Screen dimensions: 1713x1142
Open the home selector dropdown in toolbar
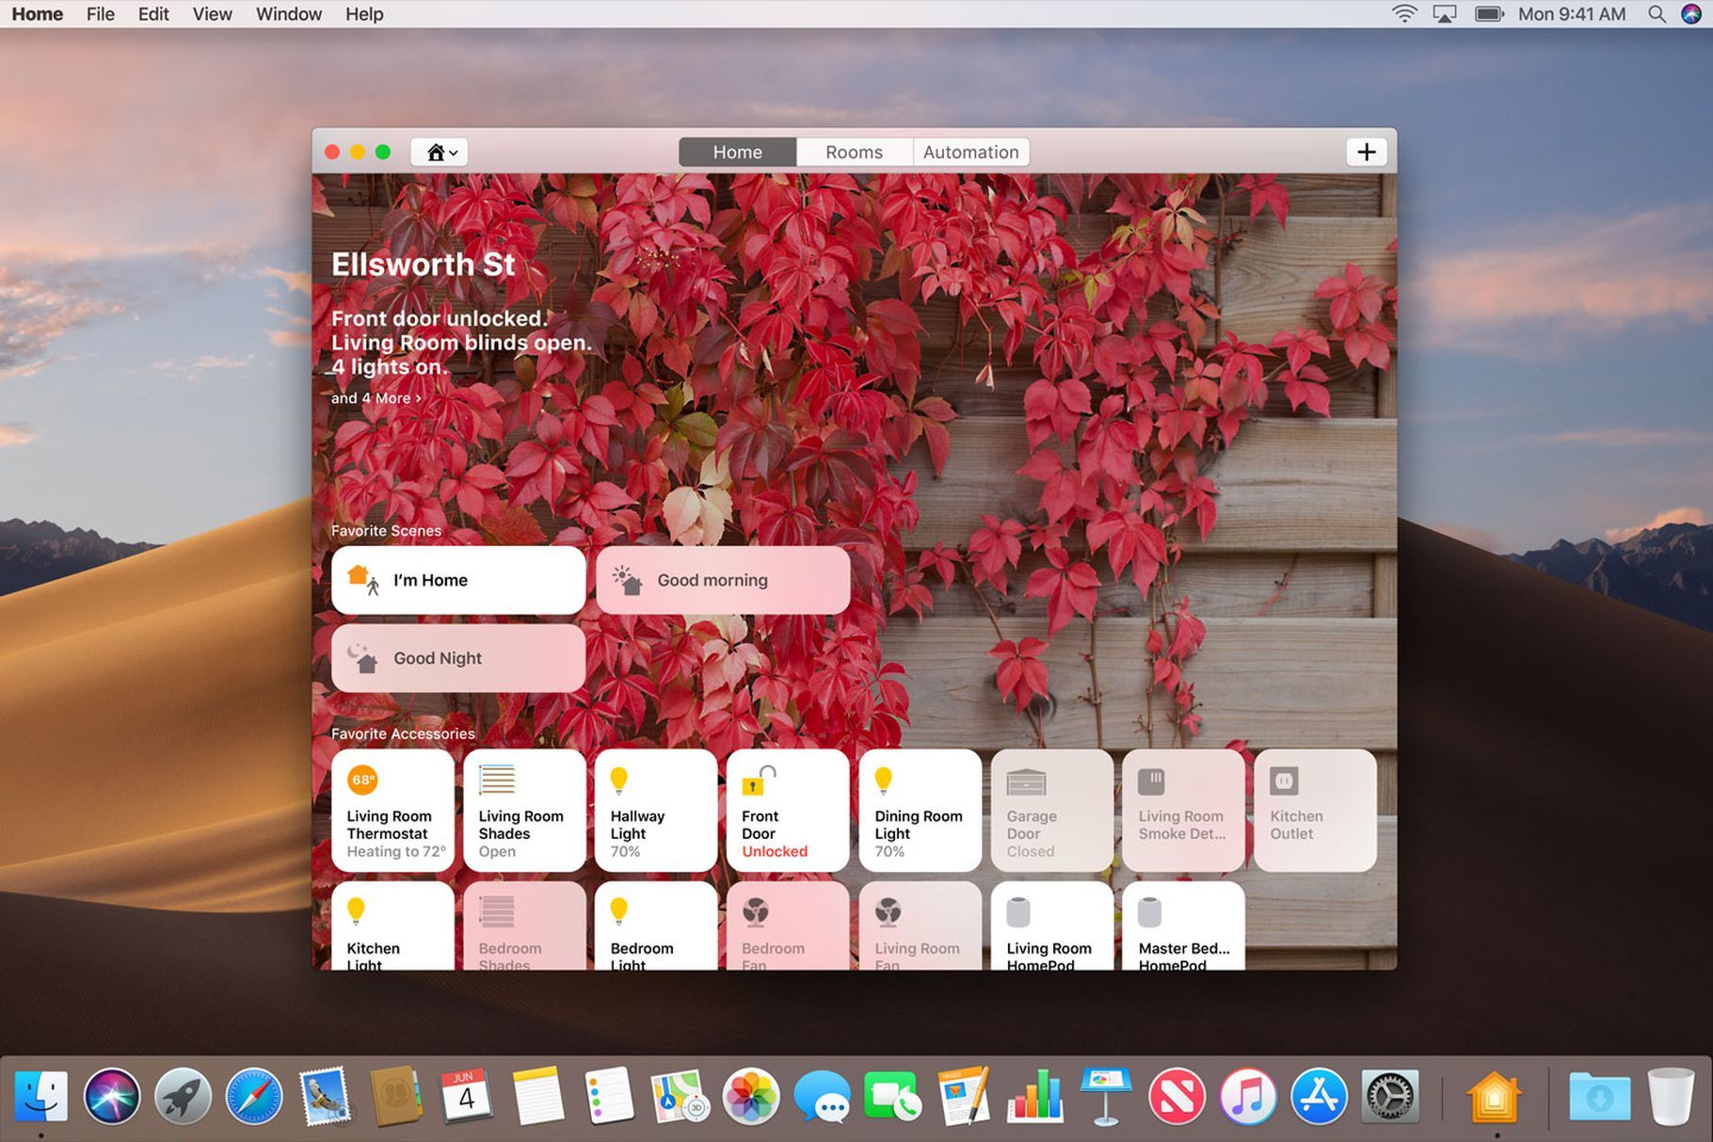440,152
